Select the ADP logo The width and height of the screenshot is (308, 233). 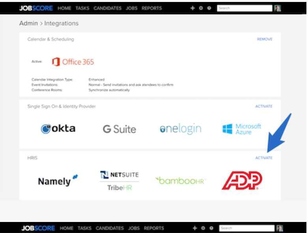click(242, 181)
